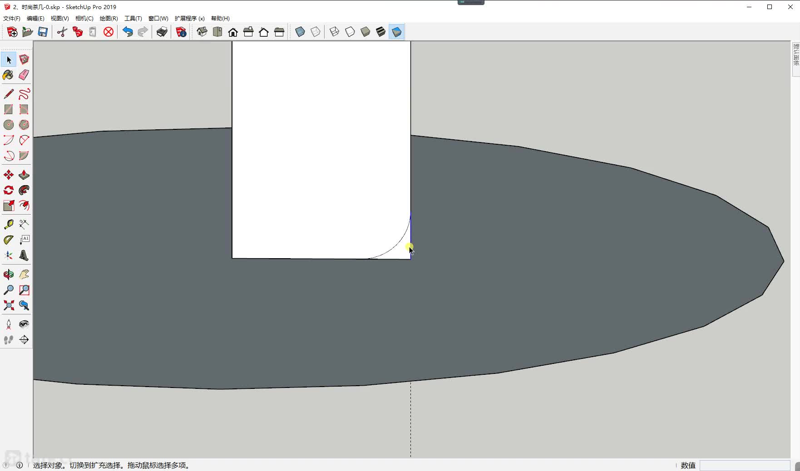The image size is (800, 471).
Task: Undo the last action
Action: coord(128,32)
